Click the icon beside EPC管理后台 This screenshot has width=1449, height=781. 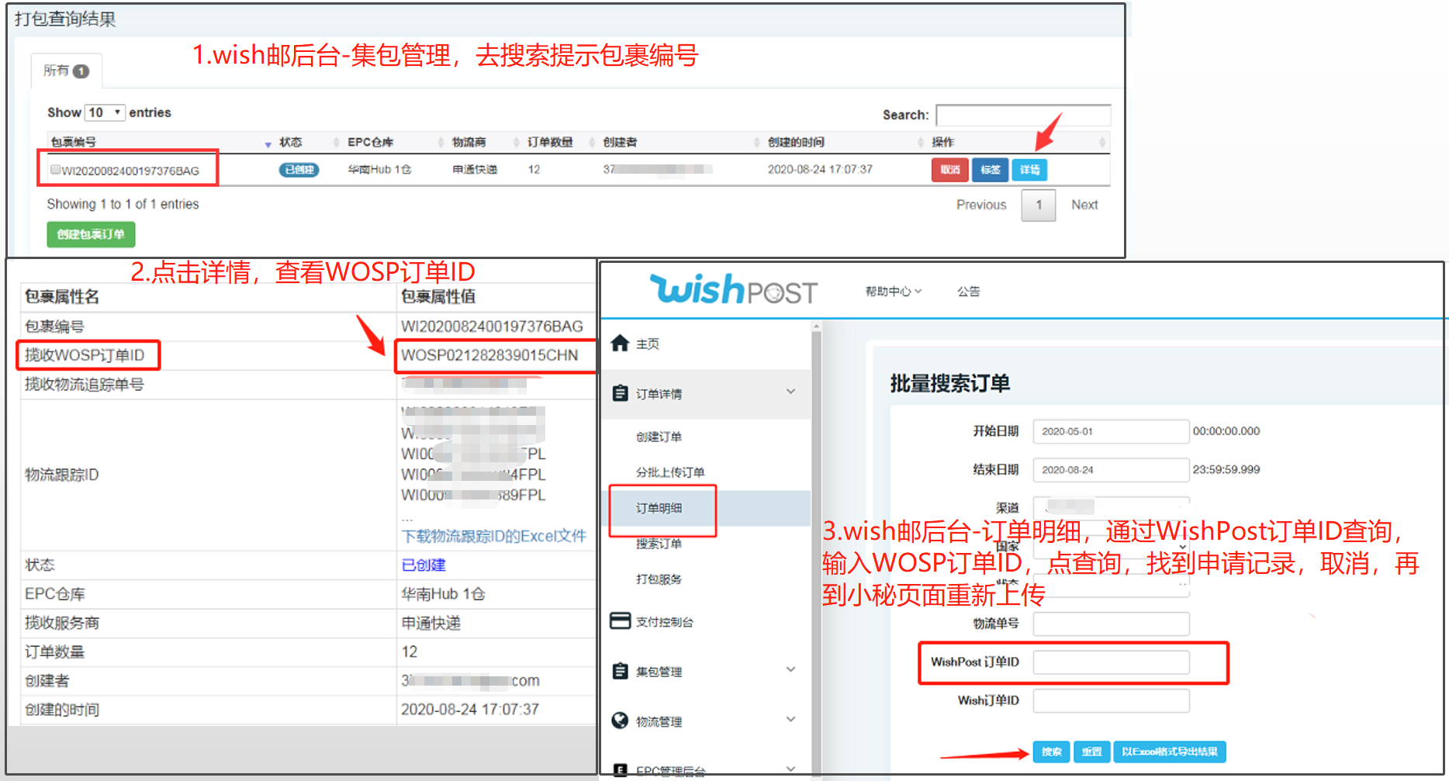(620, 769)
